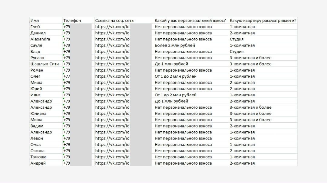Click the phone cell starting with +77
Image resolution: width=327 pixels, height=183 pixels.
67,76
